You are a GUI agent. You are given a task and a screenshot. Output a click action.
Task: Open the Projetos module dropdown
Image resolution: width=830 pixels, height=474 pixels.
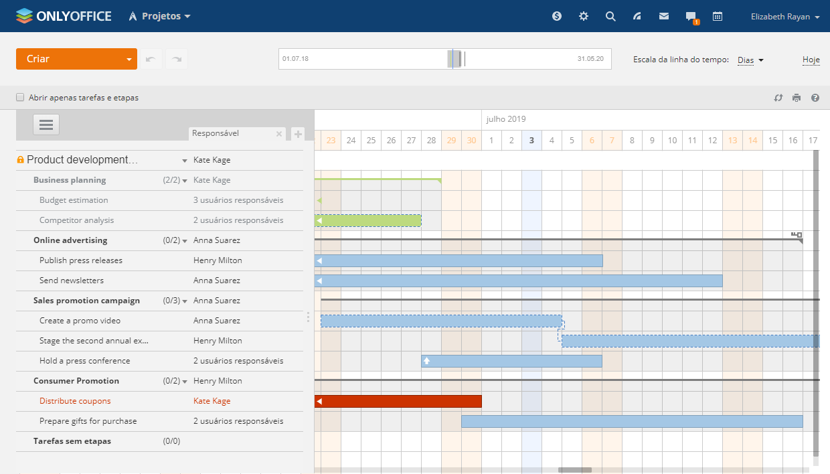tap(161, 16)
